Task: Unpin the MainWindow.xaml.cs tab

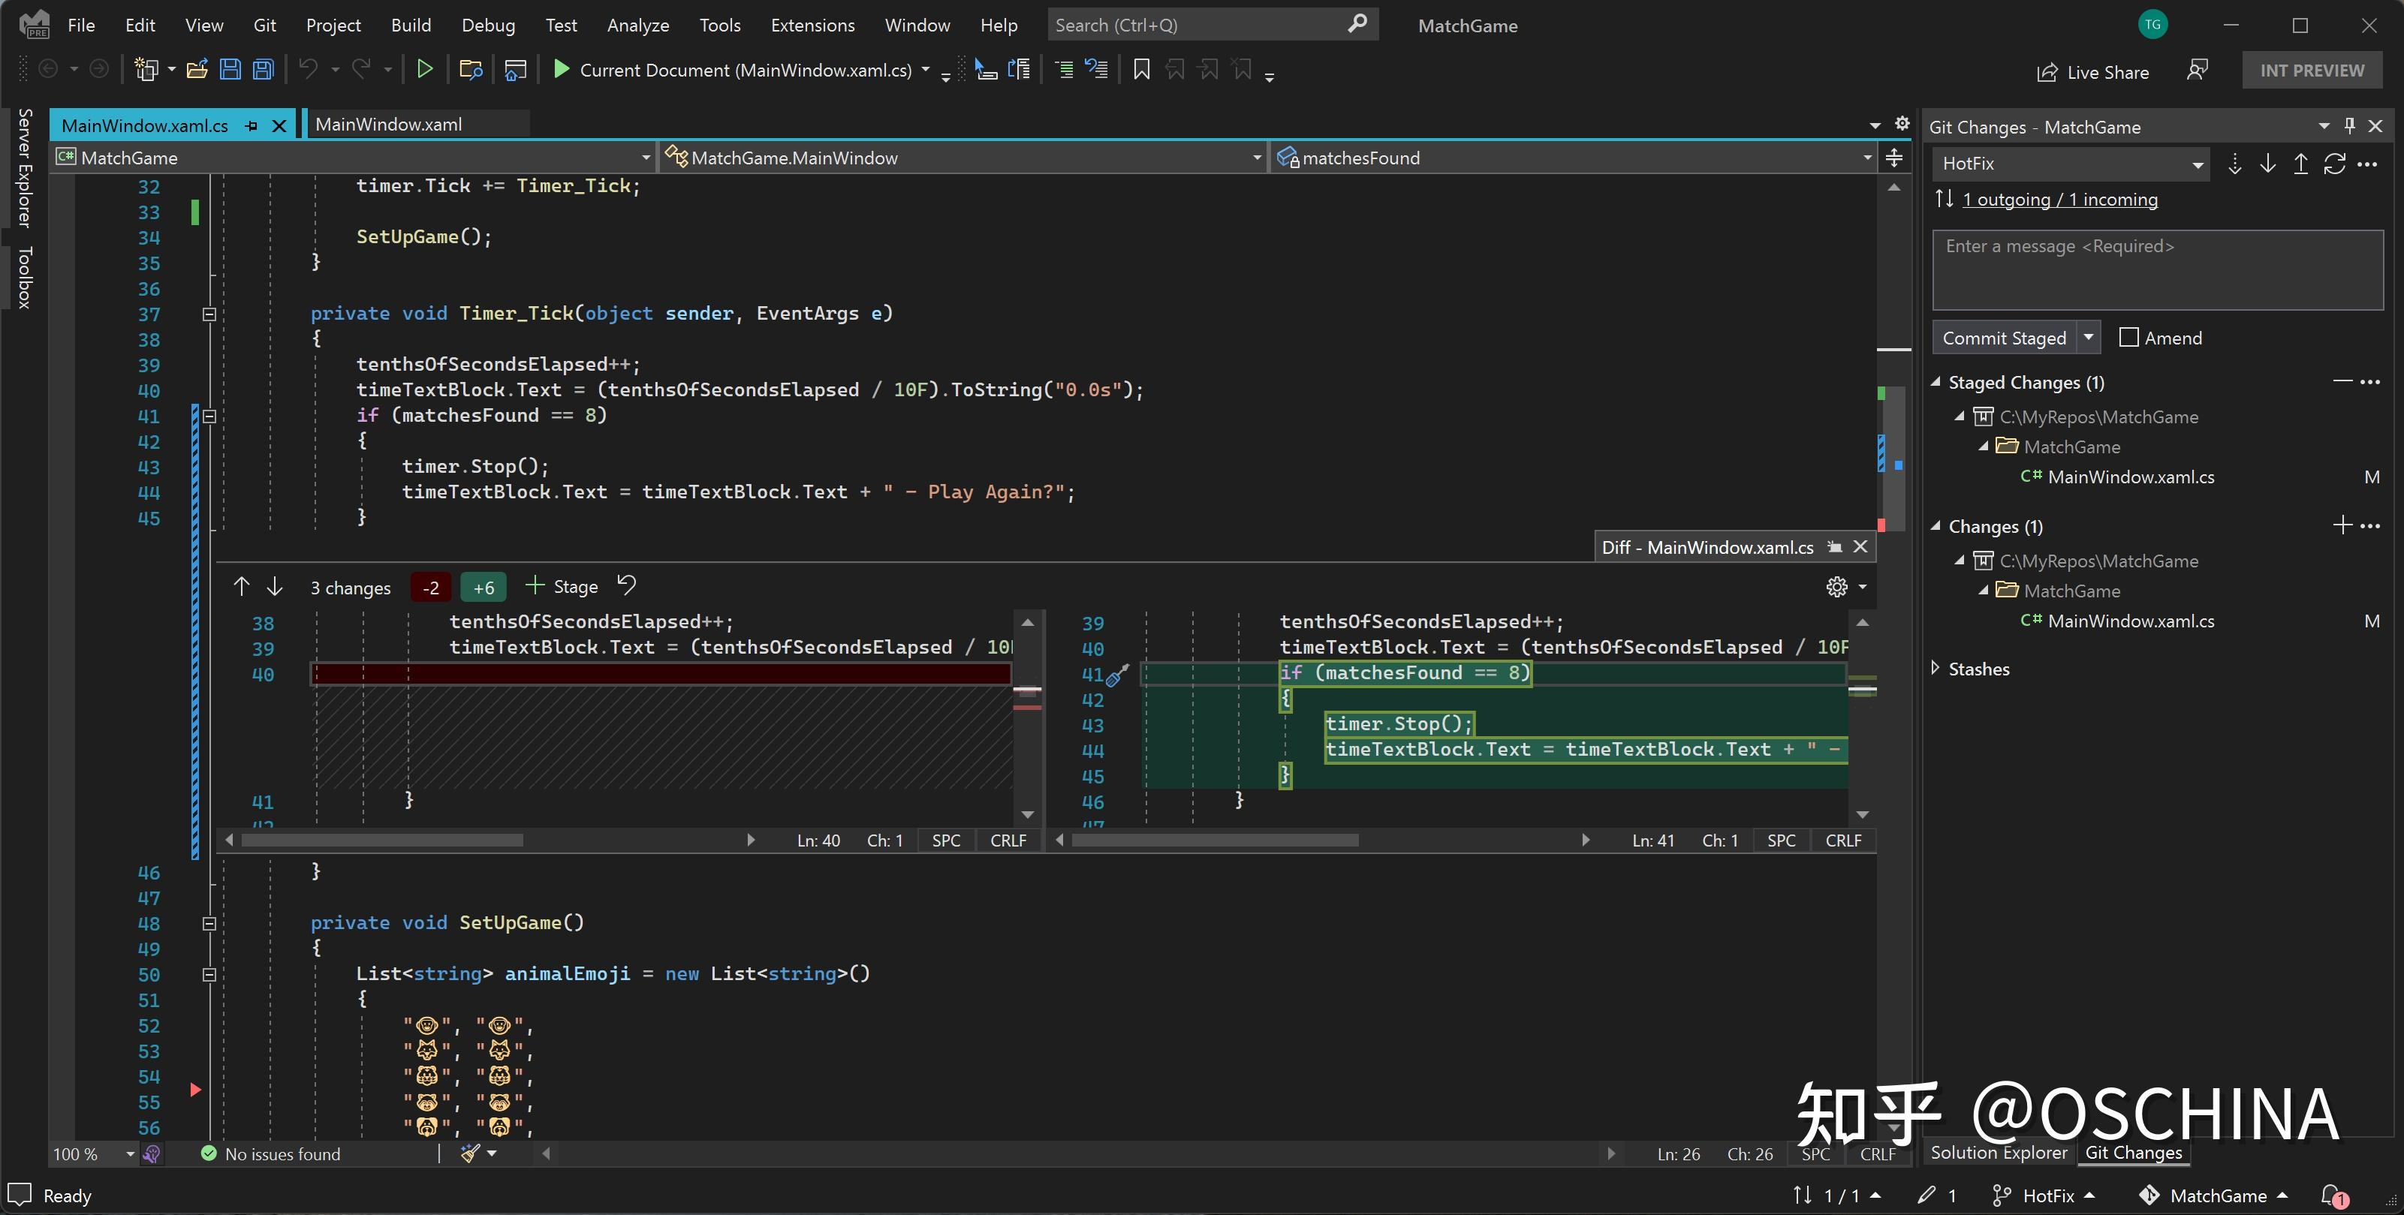Action: (x=250, y=125)
